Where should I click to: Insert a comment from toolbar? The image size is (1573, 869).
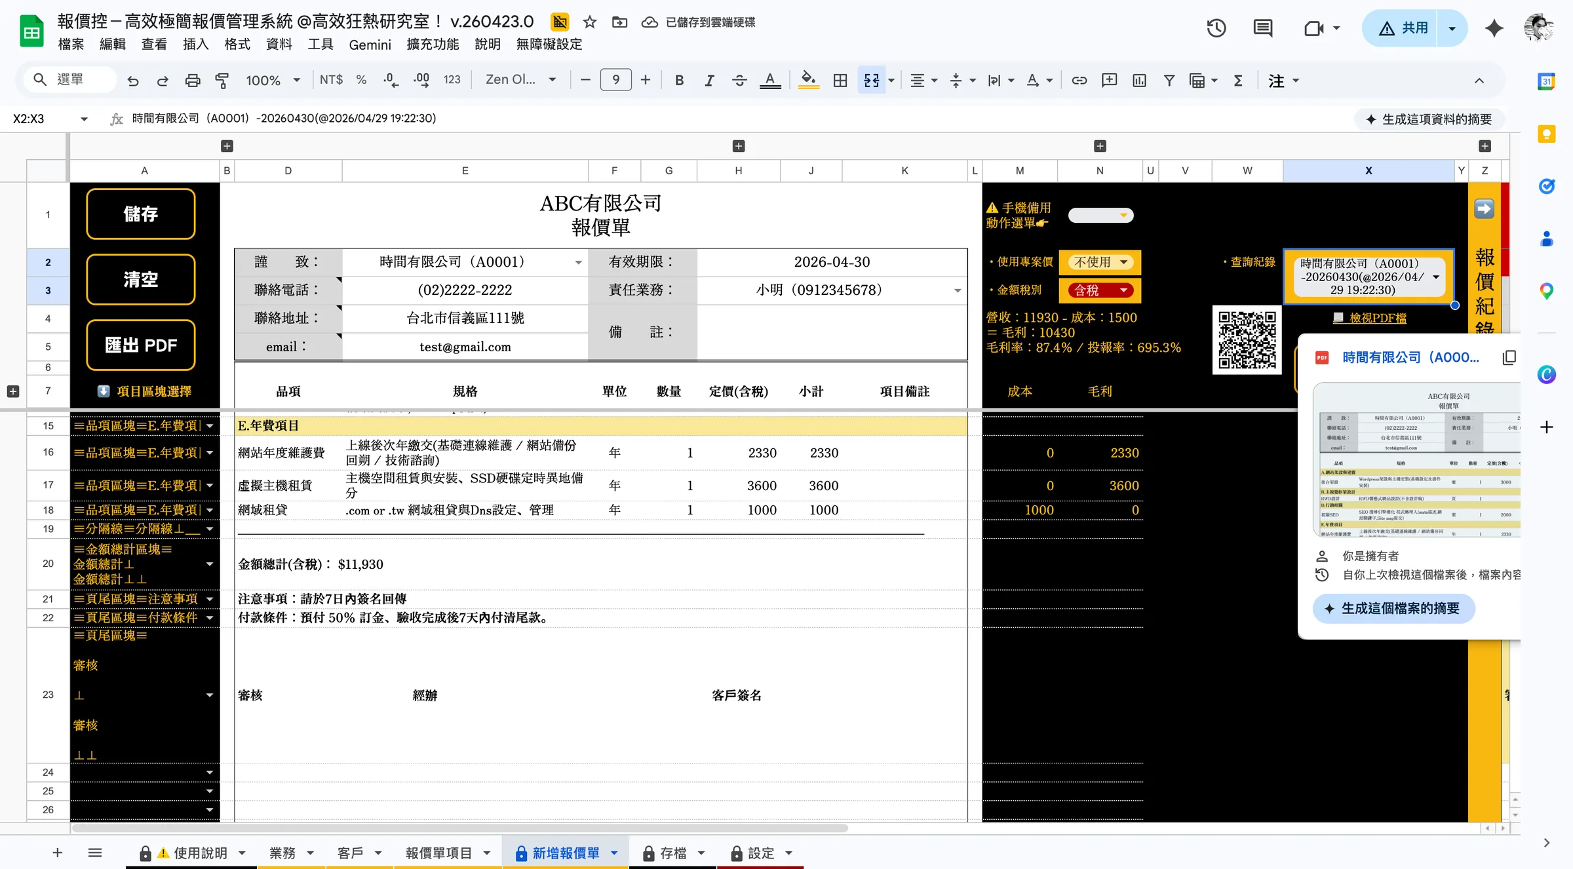pyautogui.click(x=1109, y=80)
